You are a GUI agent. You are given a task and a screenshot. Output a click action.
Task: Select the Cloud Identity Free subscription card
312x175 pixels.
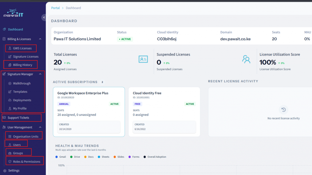tap(164, 112)
